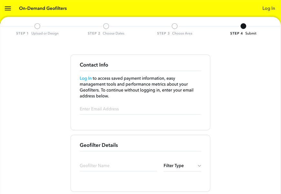Select the Upload or Design step label
The height and width of the screenshot is (194, 281).
tap(45, 33)
